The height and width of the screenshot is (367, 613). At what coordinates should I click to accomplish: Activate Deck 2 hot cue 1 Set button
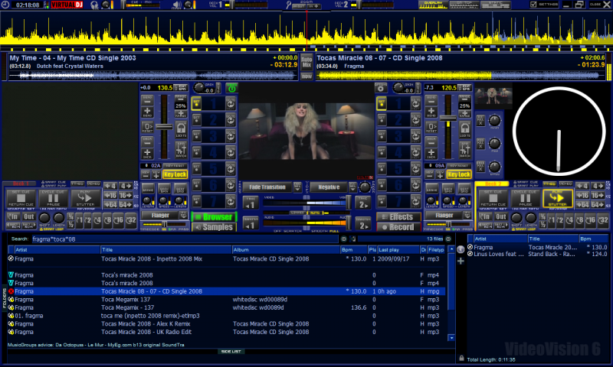tap(381, 103)
